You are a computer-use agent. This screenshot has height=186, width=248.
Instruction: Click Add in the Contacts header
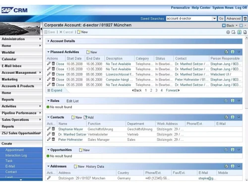pyautogui.click(x=89, y=118)
